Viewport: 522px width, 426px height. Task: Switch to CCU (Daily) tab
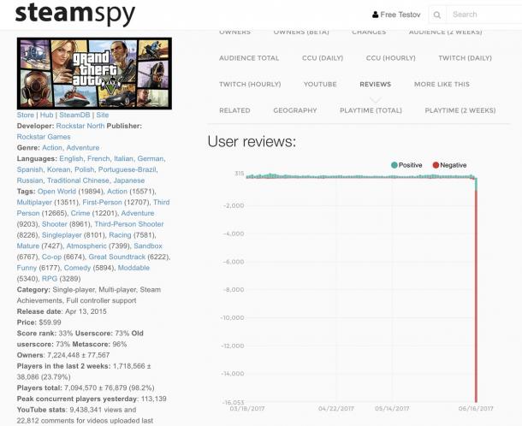click(x=323, y=58)
